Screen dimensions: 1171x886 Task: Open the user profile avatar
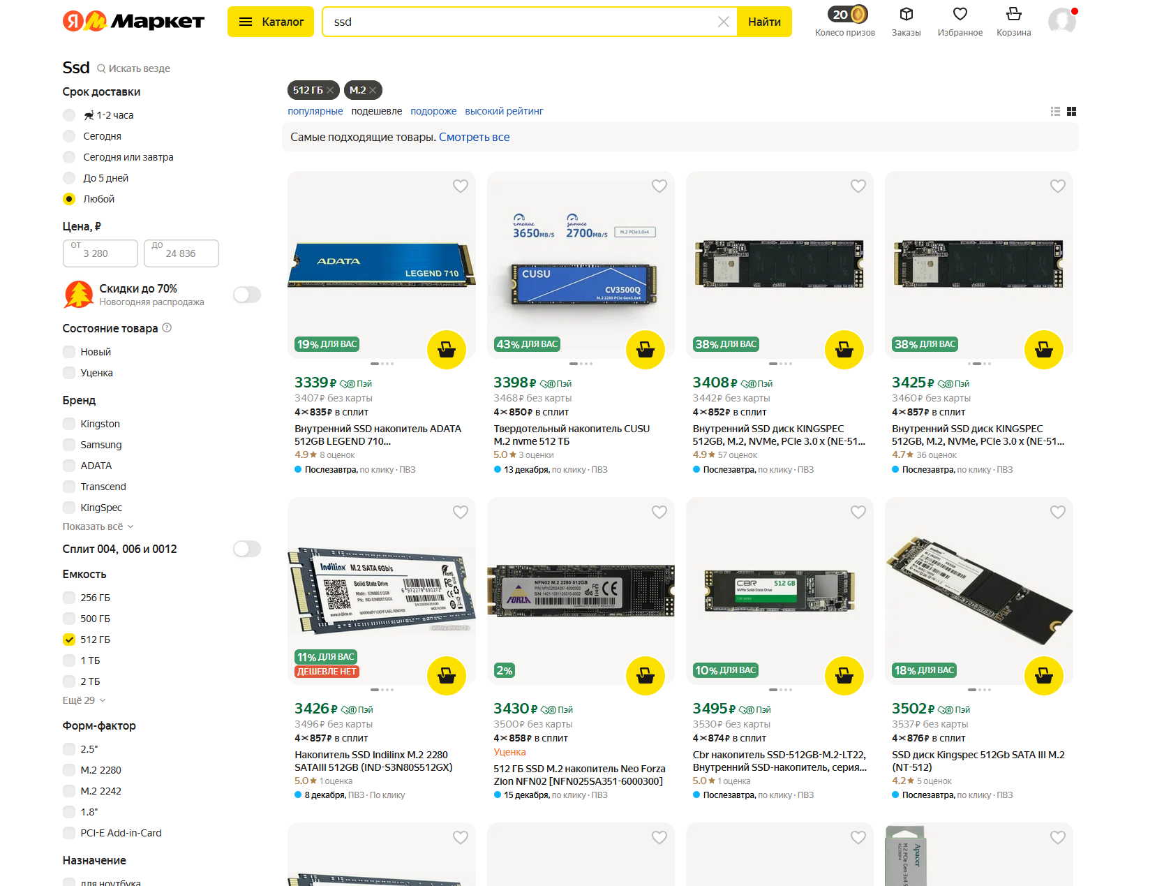[1062, 22]
